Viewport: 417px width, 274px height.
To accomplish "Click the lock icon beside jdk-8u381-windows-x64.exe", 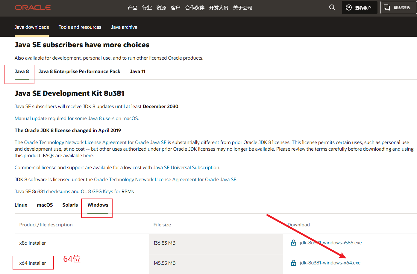I will coord(293,263).
